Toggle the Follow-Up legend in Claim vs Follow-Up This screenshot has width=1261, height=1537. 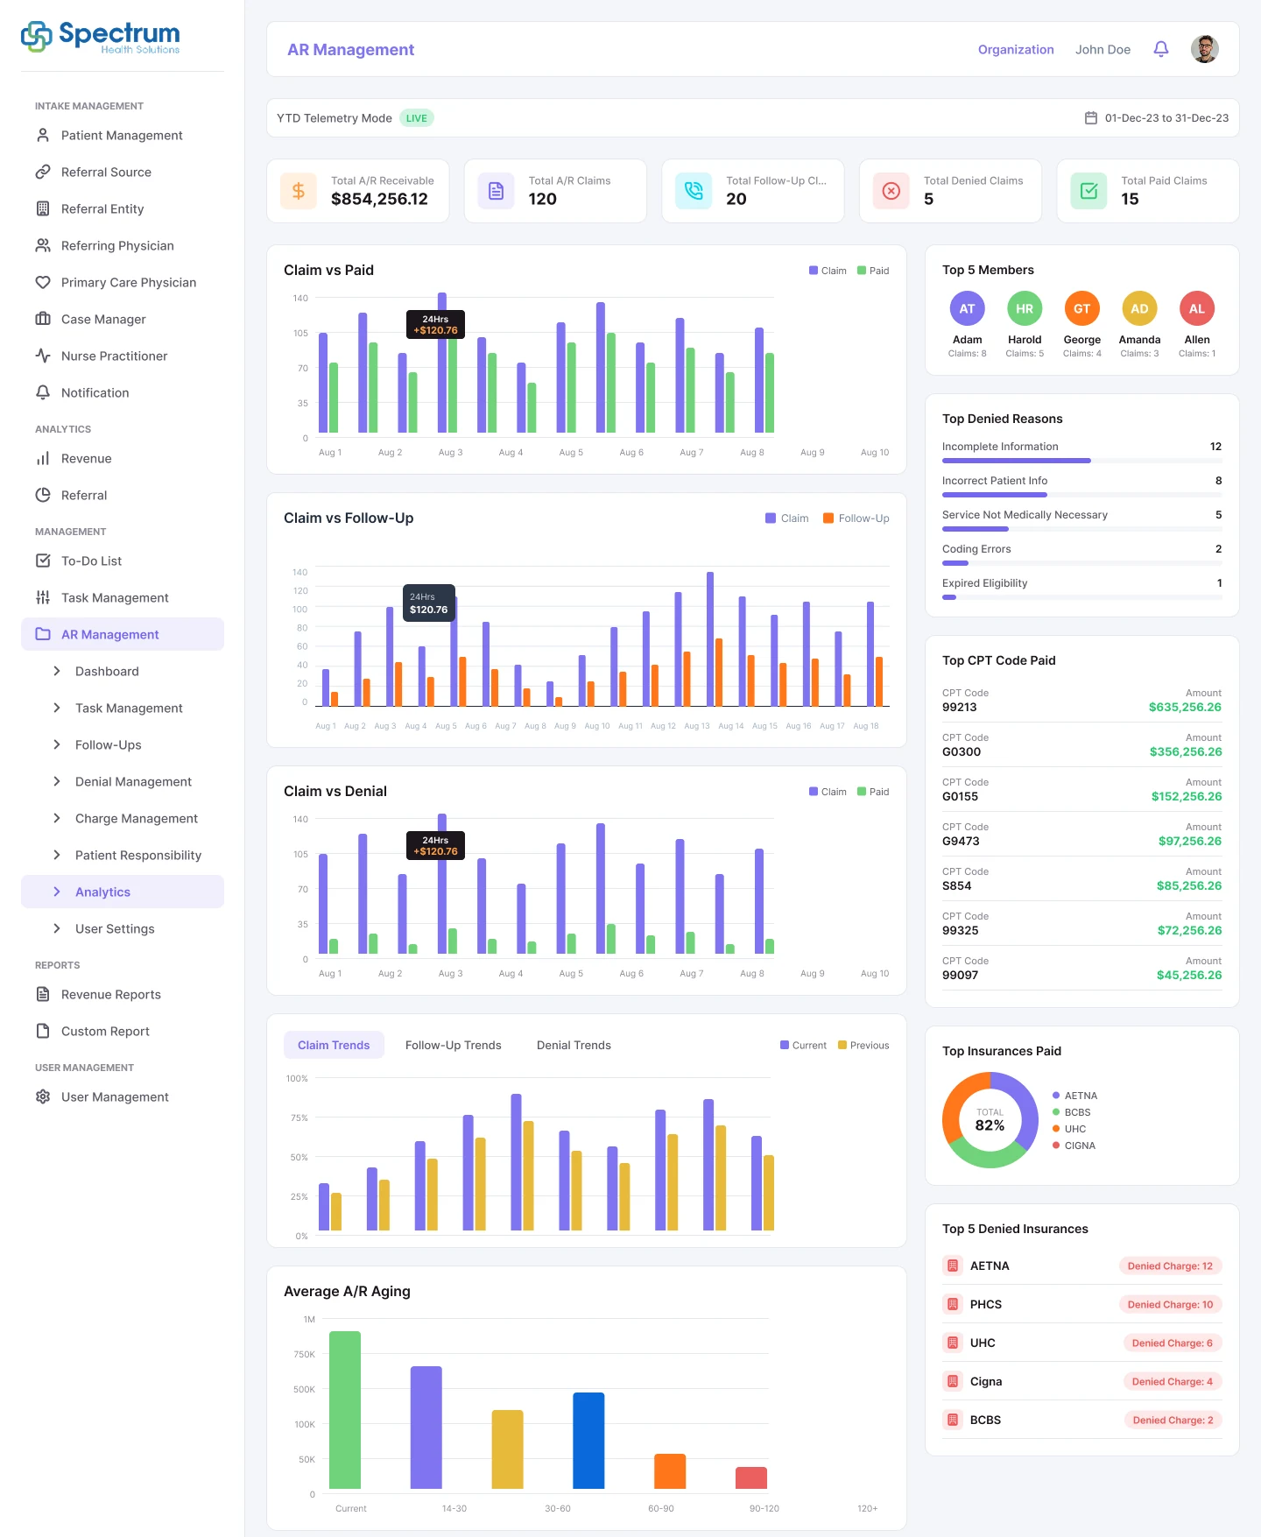coord(856,518)
